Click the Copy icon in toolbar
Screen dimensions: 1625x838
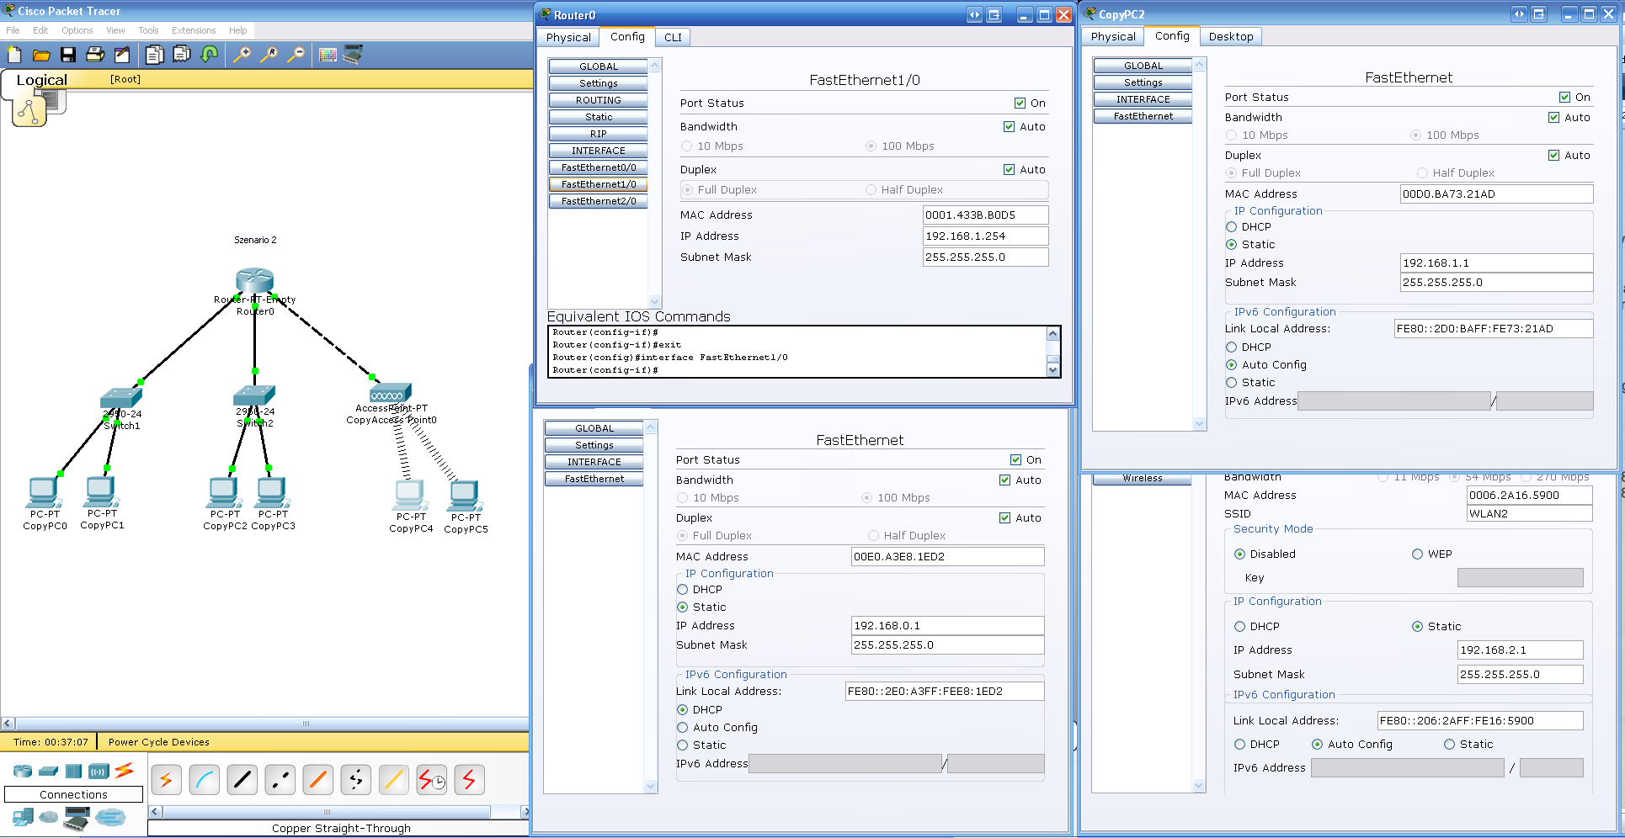[x=154, y=55]
